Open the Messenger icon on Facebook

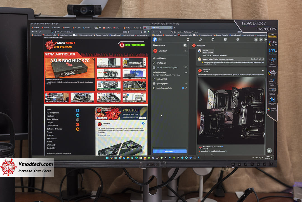tap(261, 40)
